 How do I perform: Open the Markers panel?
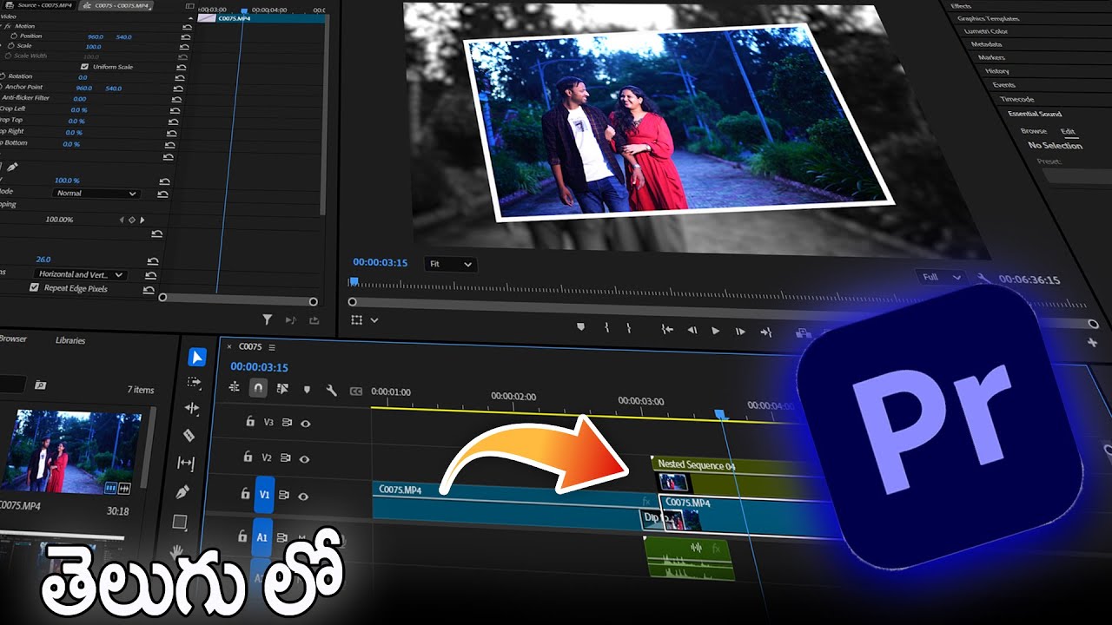coord(991,57)
